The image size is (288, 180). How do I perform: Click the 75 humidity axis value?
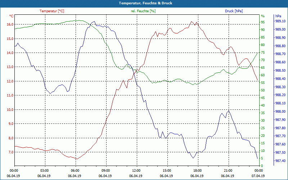coord(263,53)
